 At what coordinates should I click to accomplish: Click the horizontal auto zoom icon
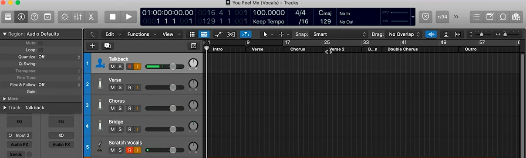[x=458, y=34]
